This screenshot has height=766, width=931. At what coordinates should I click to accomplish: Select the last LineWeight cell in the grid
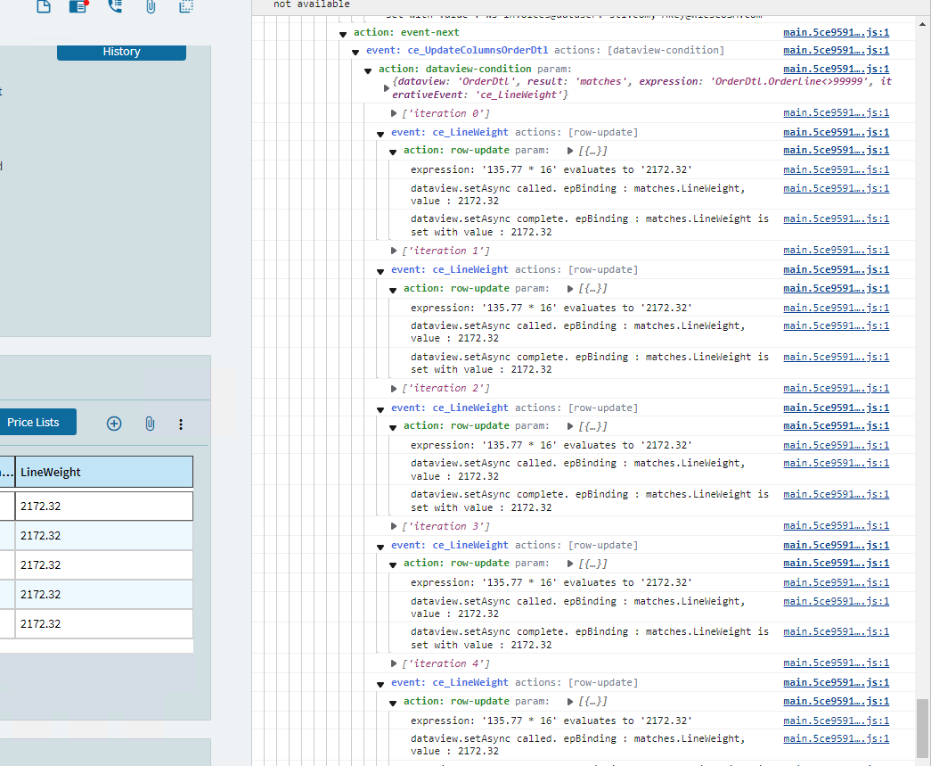click(104, 623)
